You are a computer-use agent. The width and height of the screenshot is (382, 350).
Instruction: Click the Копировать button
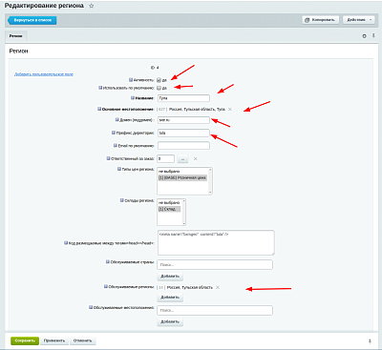(x=321, y=20)
